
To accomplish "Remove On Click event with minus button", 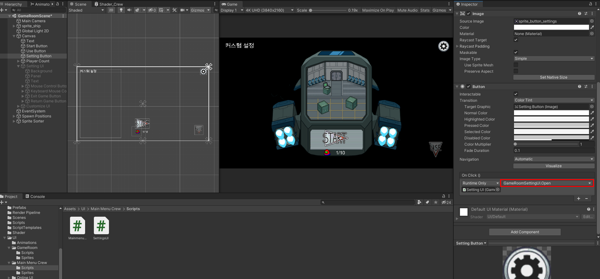I will (x=586, y=199).
